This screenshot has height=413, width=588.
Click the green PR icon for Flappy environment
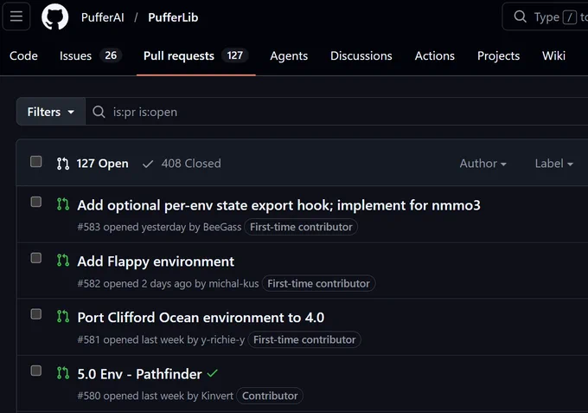(x=63, y=261)
